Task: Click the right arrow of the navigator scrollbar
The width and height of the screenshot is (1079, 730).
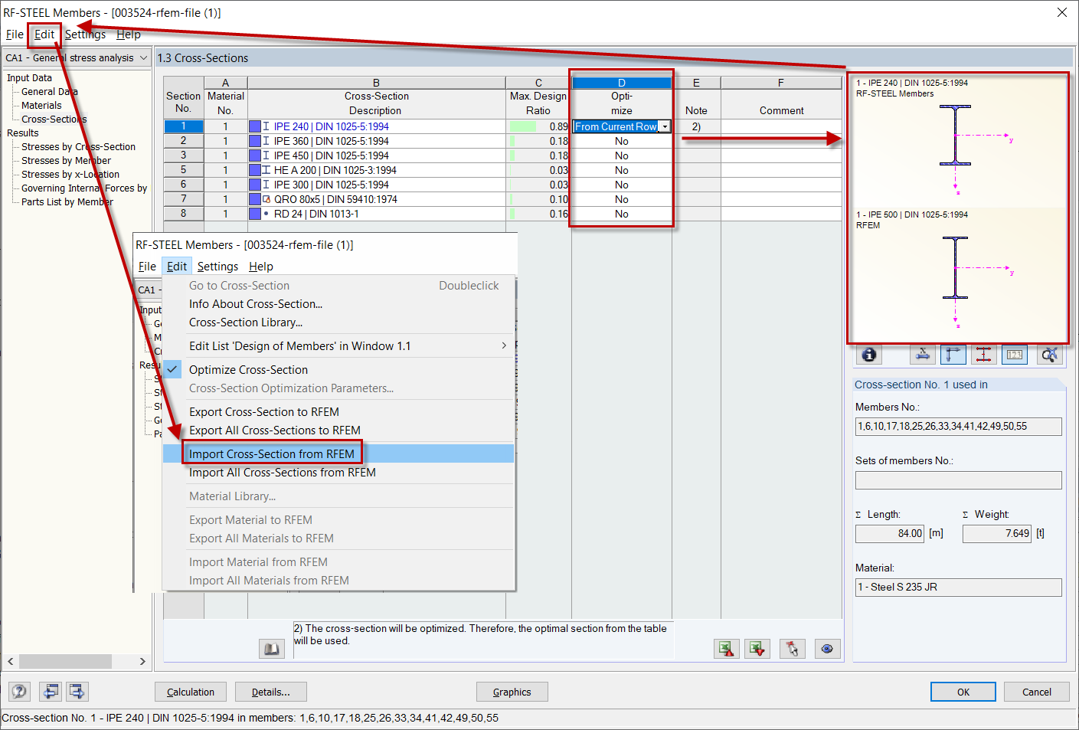Action: (142, 661)
